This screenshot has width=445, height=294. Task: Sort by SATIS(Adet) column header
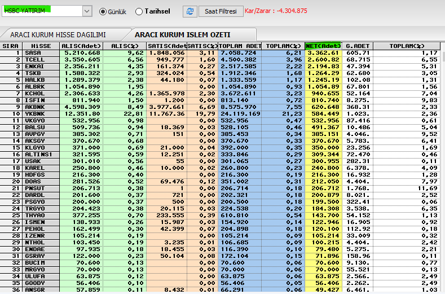coord(166,46)
